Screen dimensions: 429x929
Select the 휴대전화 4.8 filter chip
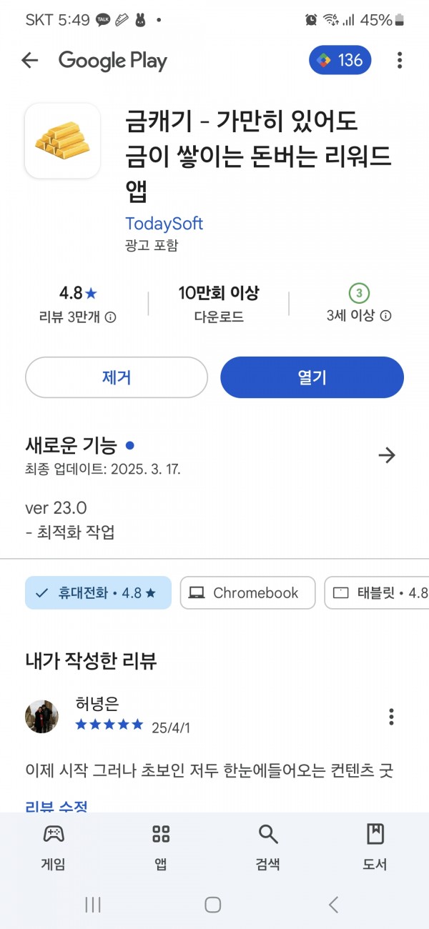click(x=98, y=592)
